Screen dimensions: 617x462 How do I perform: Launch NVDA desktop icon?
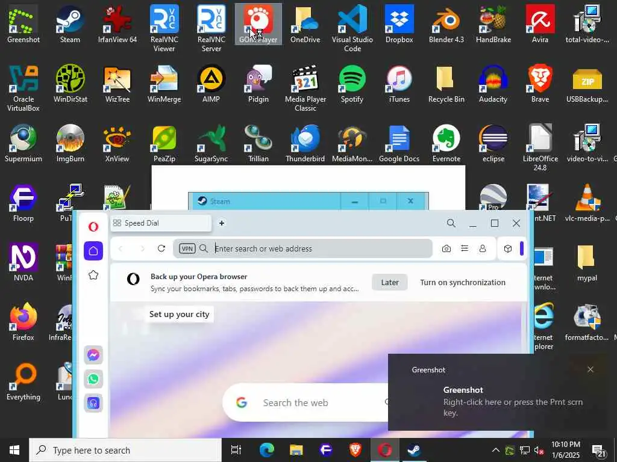pyautogui.click(x=23, y=262)
